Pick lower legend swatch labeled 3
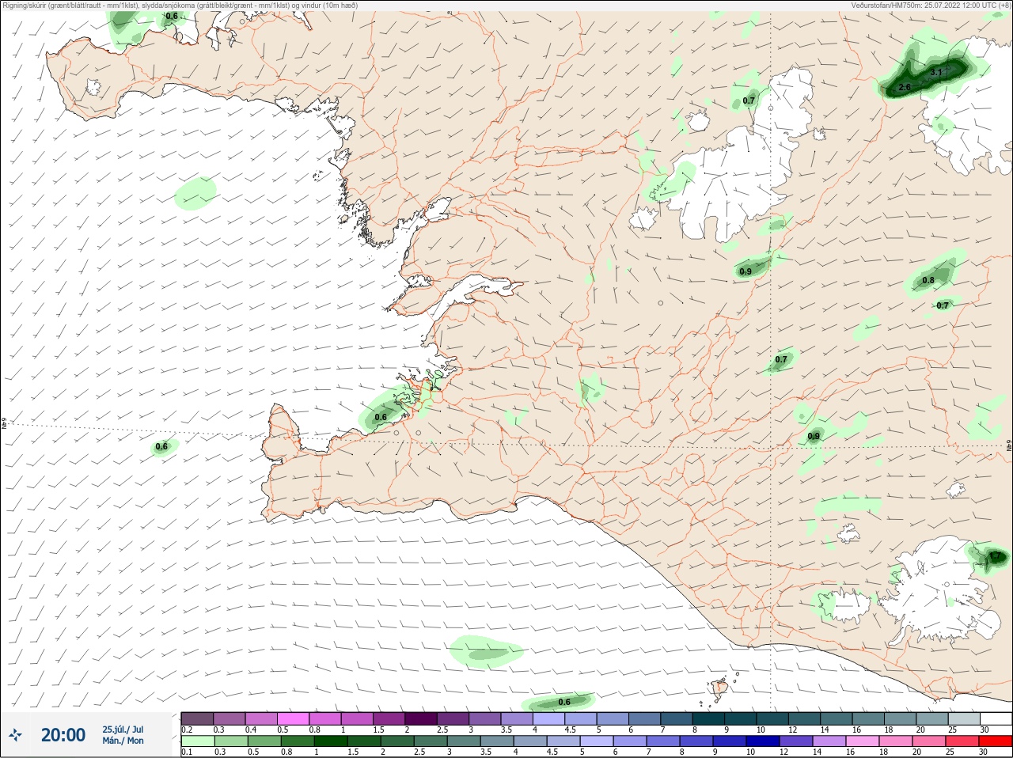Viewport: 1013px width, 758px height. 464,741
